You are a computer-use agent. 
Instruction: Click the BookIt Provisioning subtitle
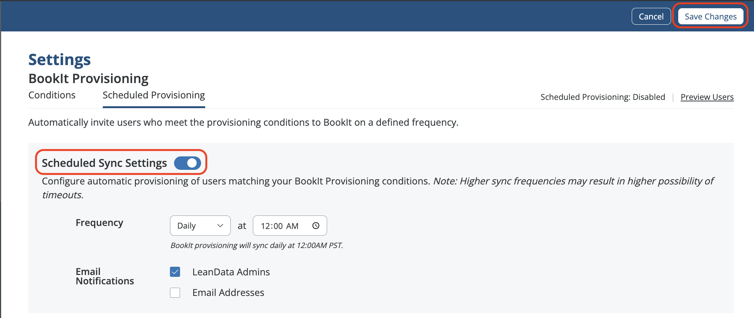point(89,79)
